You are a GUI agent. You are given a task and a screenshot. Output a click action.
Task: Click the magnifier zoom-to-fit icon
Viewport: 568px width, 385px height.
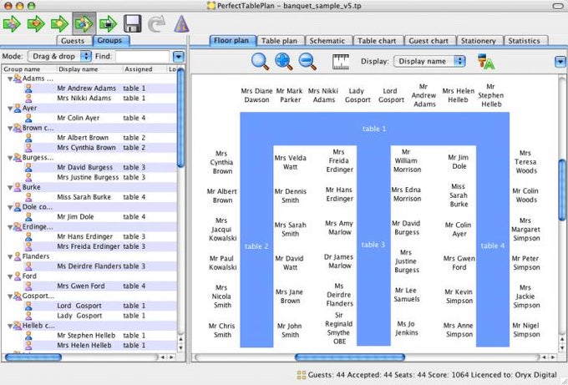point(260,61)
